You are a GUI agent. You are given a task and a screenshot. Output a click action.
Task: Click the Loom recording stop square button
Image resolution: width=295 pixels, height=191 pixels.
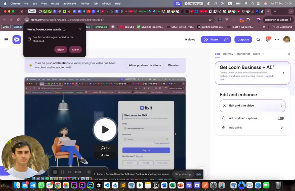click(x=55, y=172)
